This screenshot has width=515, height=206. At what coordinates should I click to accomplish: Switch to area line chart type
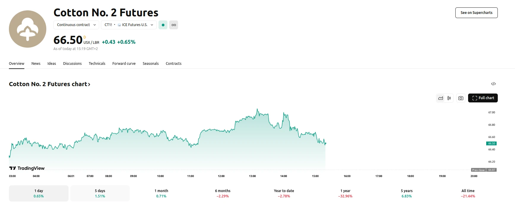click(440, 98)
